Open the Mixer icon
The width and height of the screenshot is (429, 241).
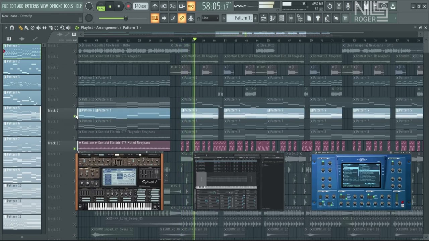(x=291, y=18)
